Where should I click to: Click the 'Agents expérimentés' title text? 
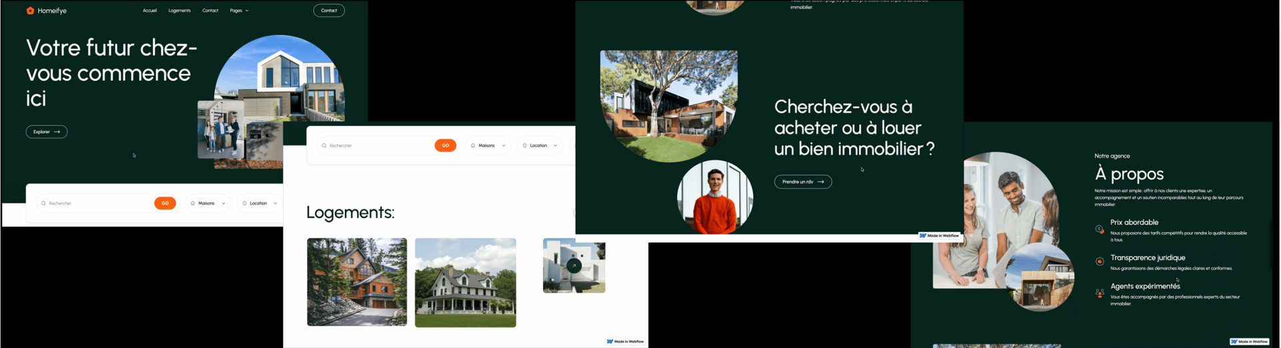tap(1145, 286)
